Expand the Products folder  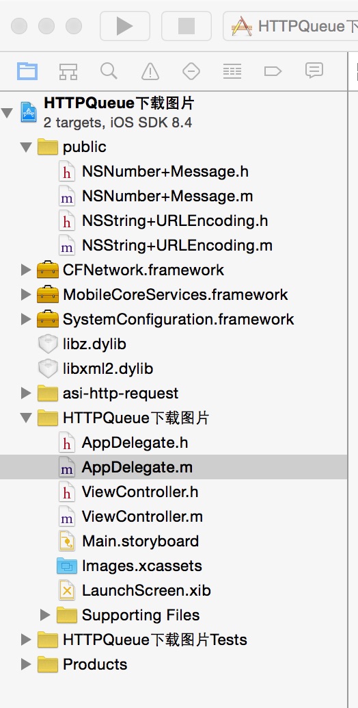26,664
